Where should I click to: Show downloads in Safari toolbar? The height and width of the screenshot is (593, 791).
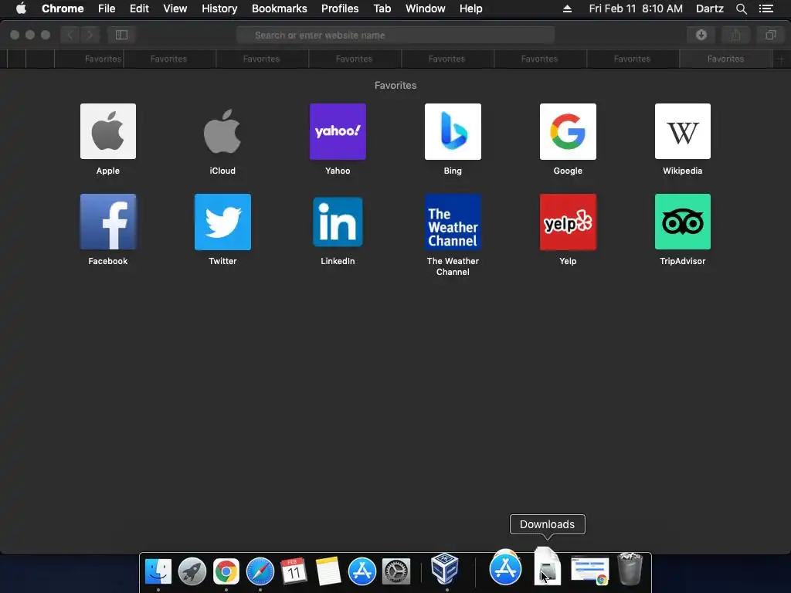[701, 35]
